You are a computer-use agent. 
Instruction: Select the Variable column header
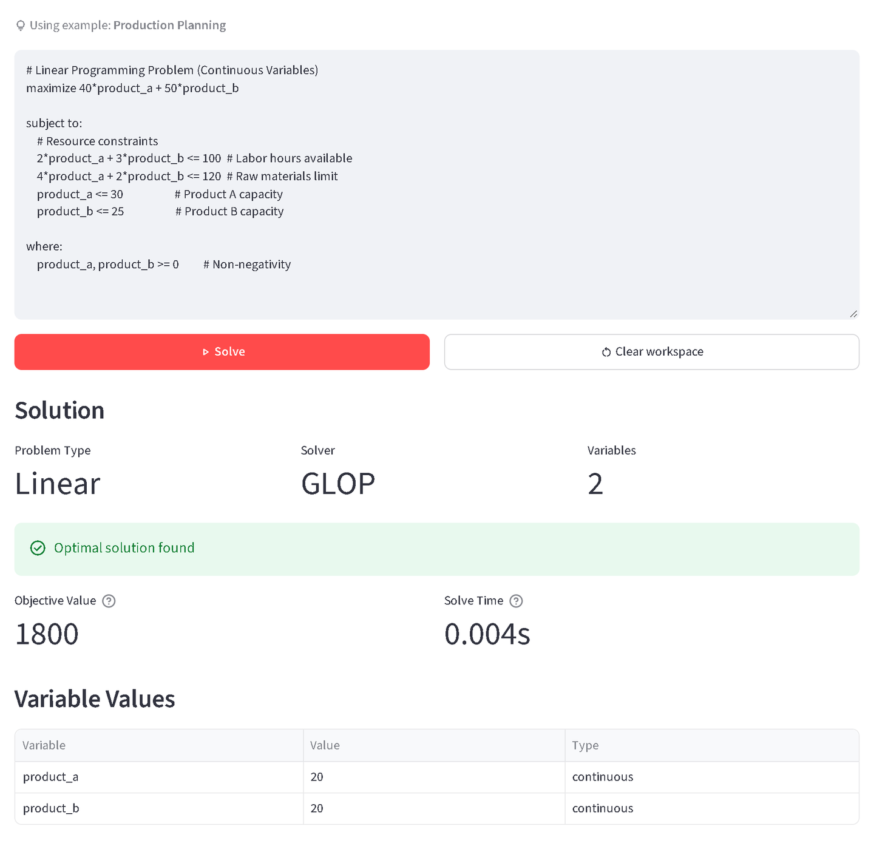(159, 745)
